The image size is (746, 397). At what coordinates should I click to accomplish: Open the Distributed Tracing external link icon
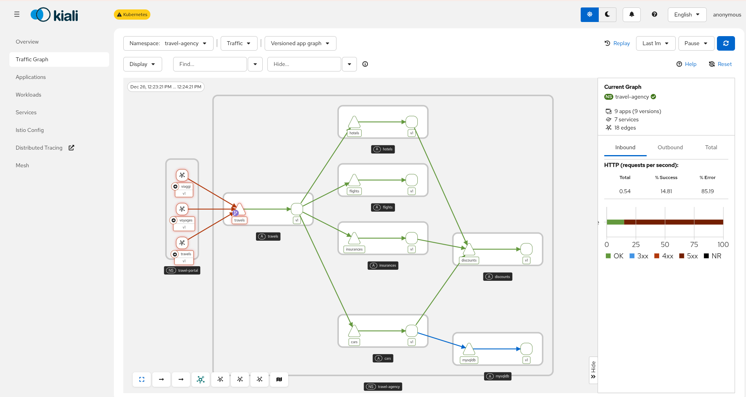click(x=71, y=147)
